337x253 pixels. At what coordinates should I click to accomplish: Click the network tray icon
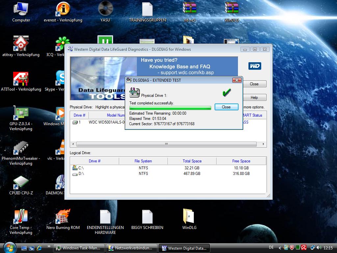(313, 248)
